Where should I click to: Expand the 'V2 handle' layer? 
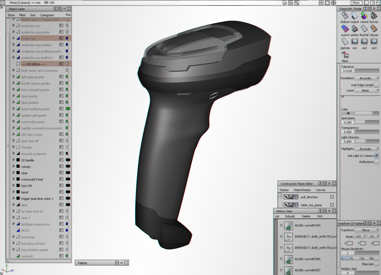point(13,160)
